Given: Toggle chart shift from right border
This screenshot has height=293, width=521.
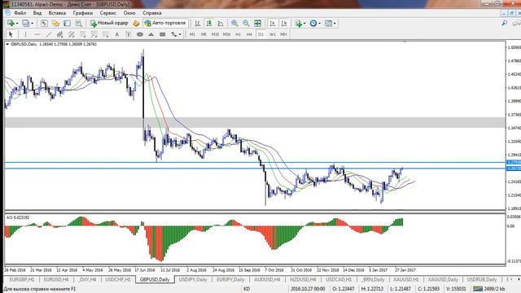Looking at the screenshot, I should coord(284,24).
